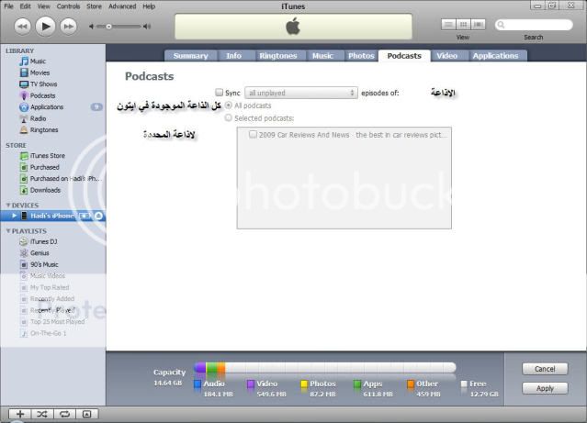
Task: Collapse the Playlists section
Action: (8, 231)
